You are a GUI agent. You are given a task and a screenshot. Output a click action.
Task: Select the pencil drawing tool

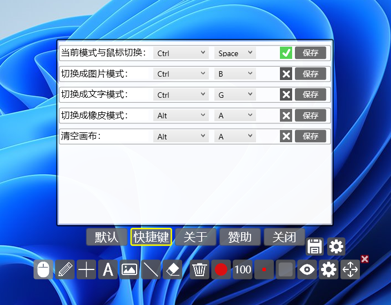(65, 269)
